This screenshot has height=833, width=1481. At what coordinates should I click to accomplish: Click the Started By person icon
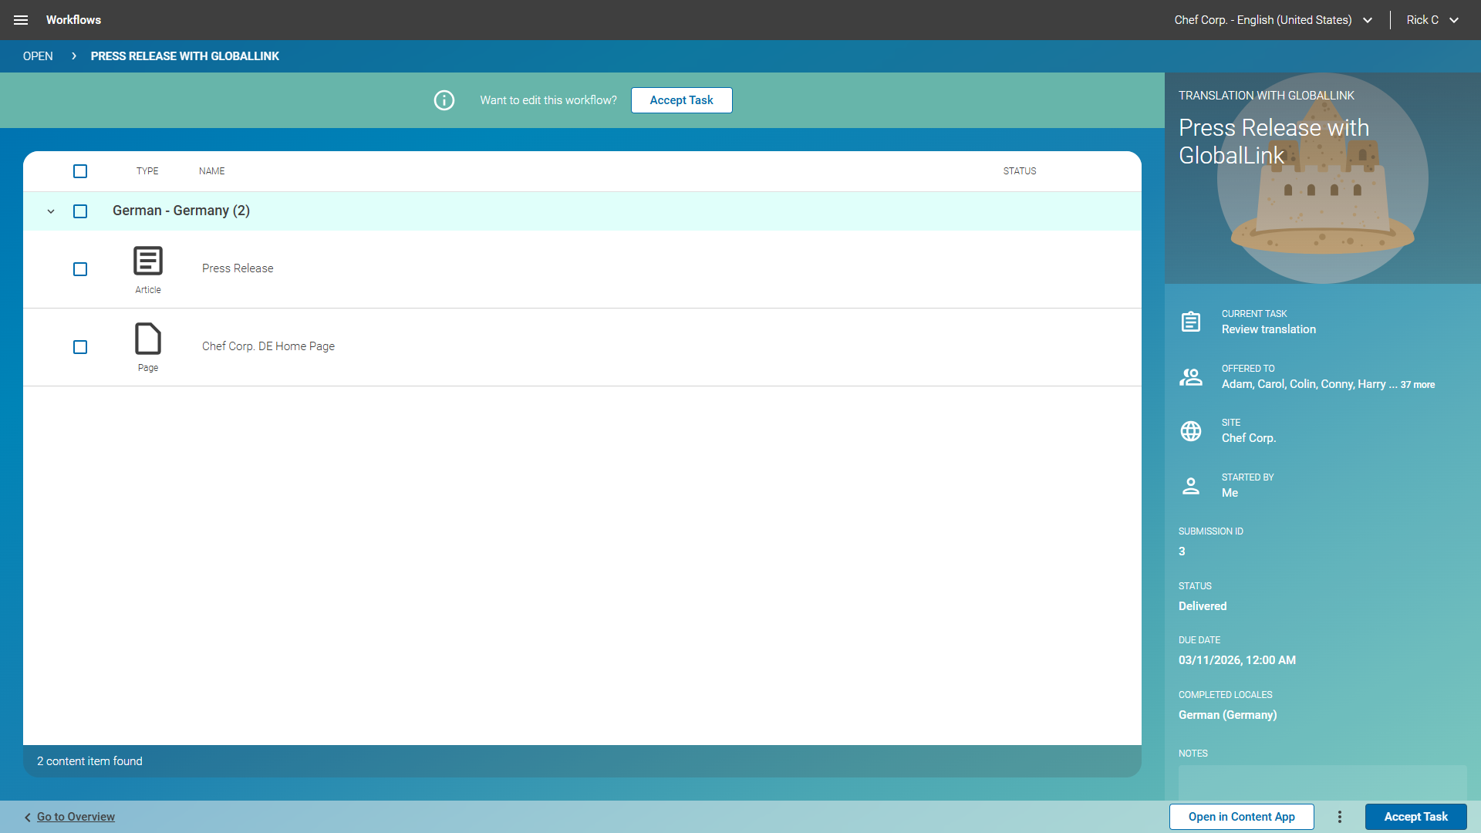coord(1191,486)
